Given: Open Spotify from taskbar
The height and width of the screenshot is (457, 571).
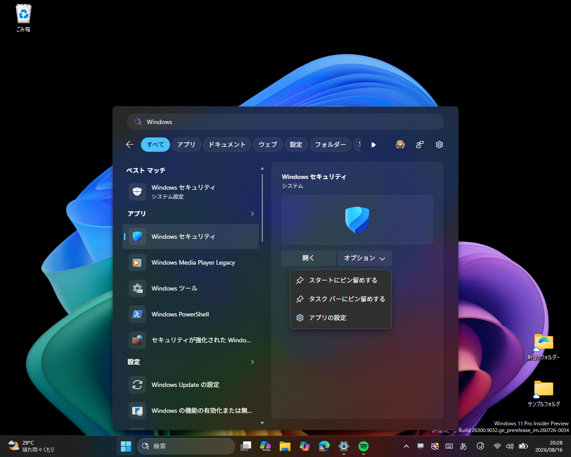Looking at the screenshot, I should (364, 446).
